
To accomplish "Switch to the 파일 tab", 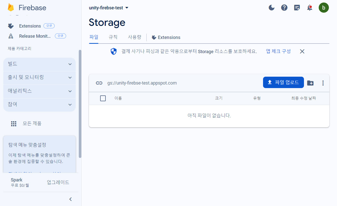I will coord(94,37).
